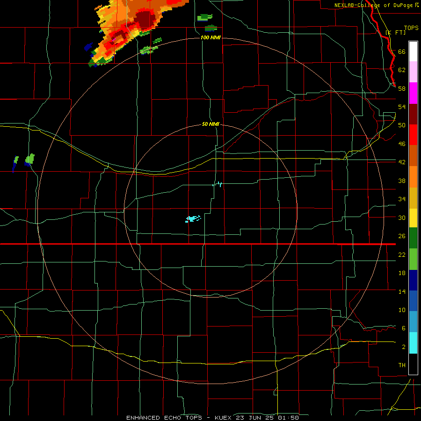Click the blue echo streak at far left
The height and width of the screenshot is (421, 421).
tap(15, 164)
